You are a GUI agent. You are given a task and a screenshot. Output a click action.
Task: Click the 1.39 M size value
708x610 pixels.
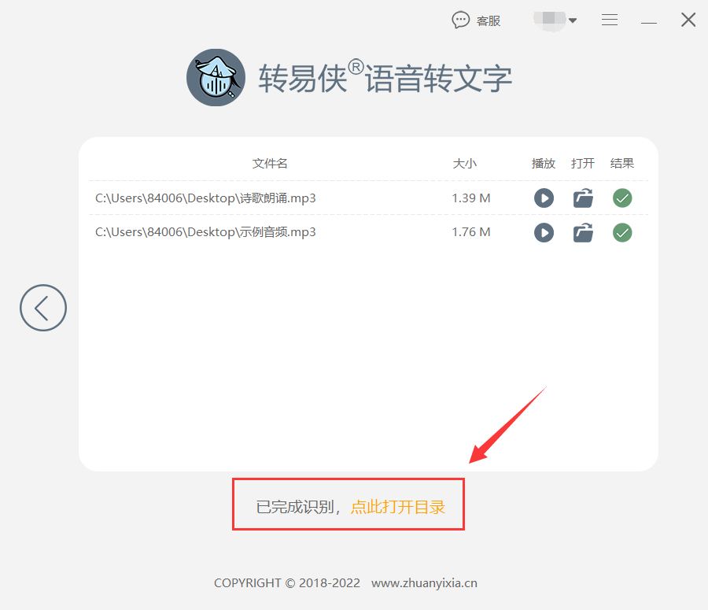click(x=471, y=198)
